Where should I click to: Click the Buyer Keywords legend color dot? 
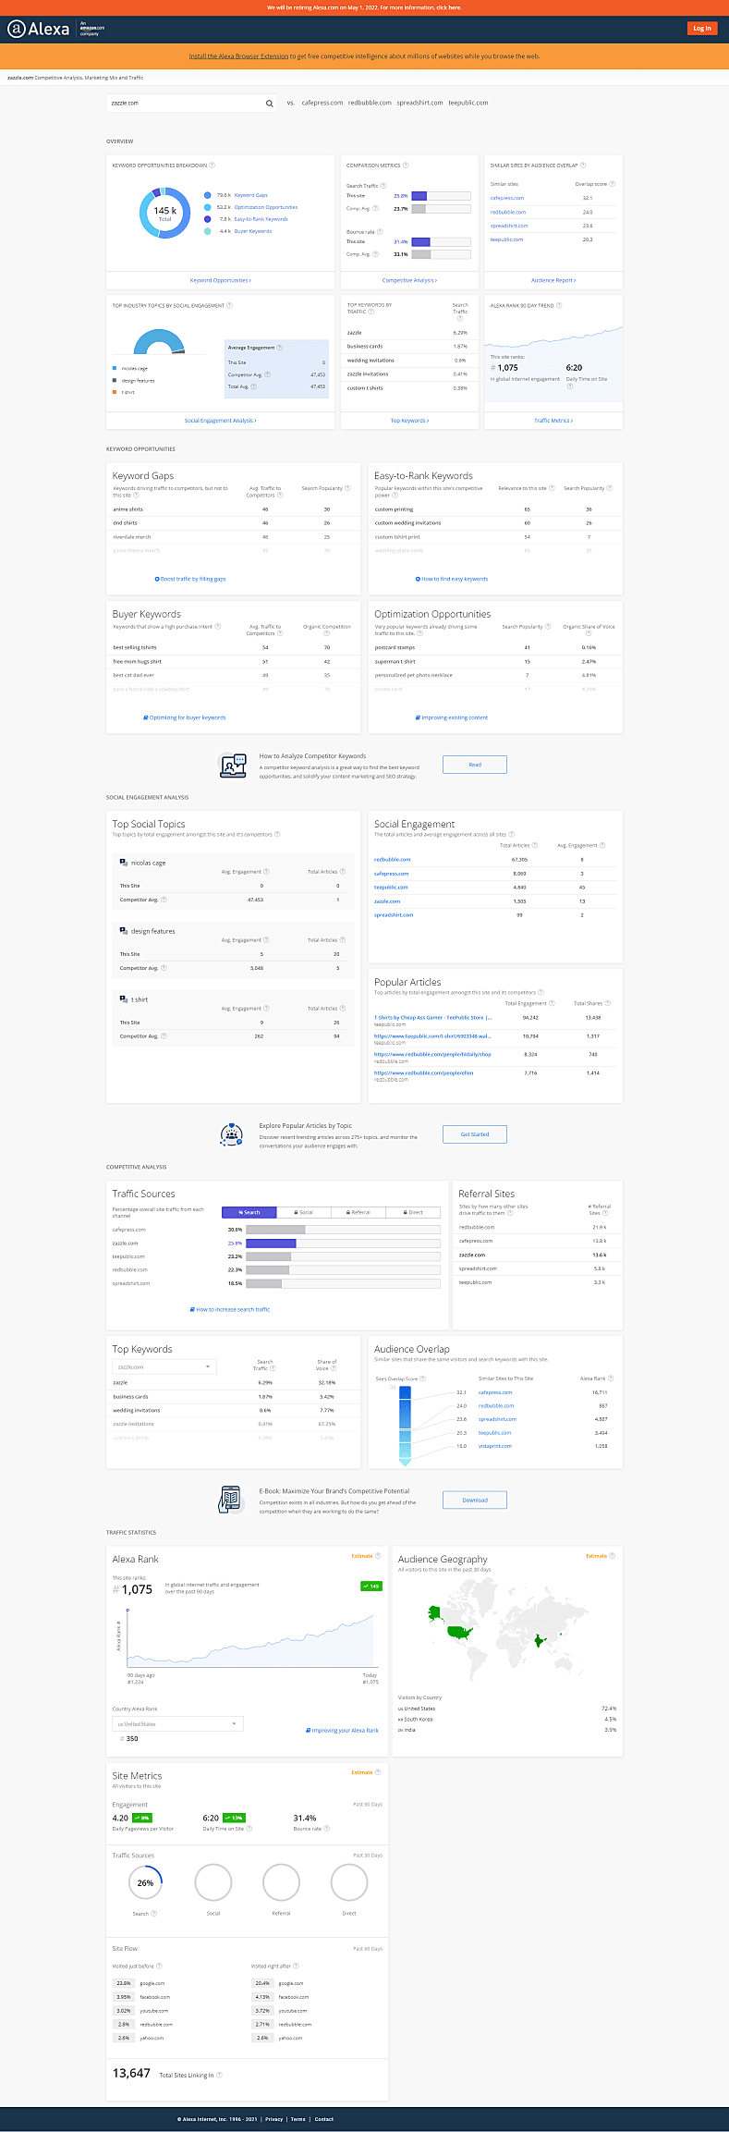[208, 231]
